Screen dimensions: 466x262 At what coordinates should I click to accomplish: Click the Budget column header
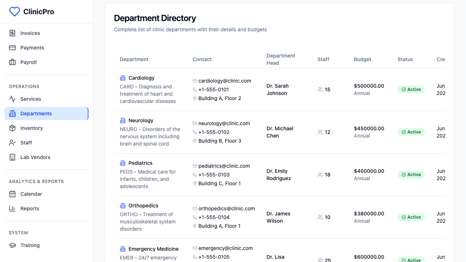pos(363,59)
